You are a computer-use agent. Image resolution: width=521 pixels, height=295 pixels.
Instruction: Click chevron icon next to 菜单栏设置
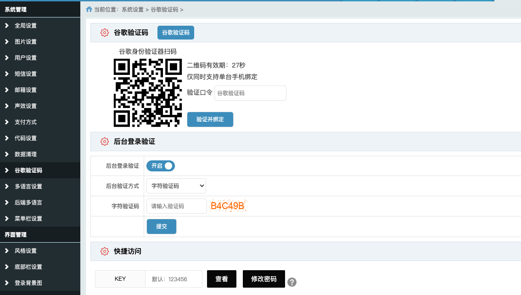(6, 219)
